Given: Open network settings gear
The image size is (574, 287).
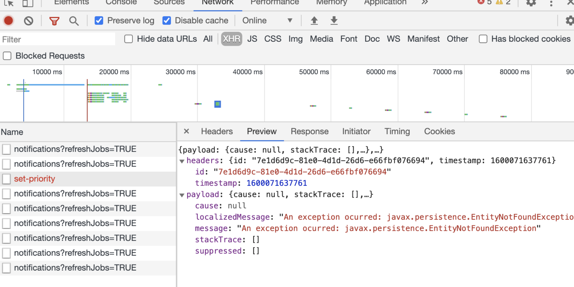Looking at the screenshot, I should pyautogui.click(x=570, y=20).
